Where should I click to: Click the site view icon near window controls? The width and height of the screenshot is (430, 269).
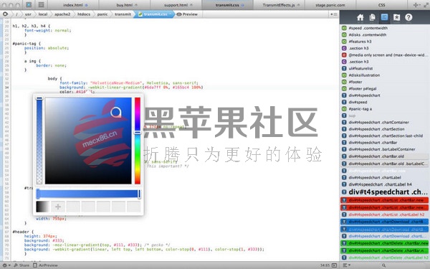point(29,5)
